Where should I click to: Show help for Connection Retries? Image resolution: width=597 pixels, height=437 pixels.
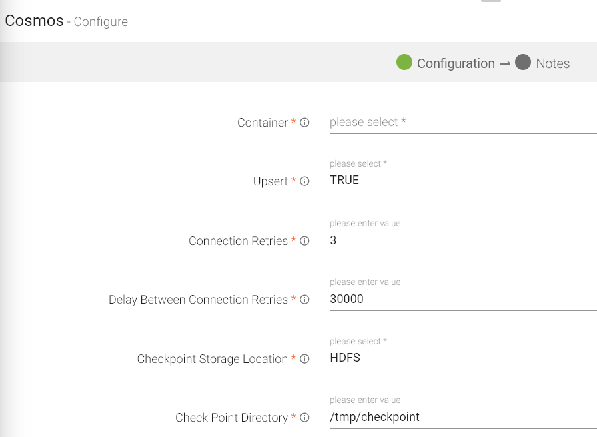[x=304, y=241]
